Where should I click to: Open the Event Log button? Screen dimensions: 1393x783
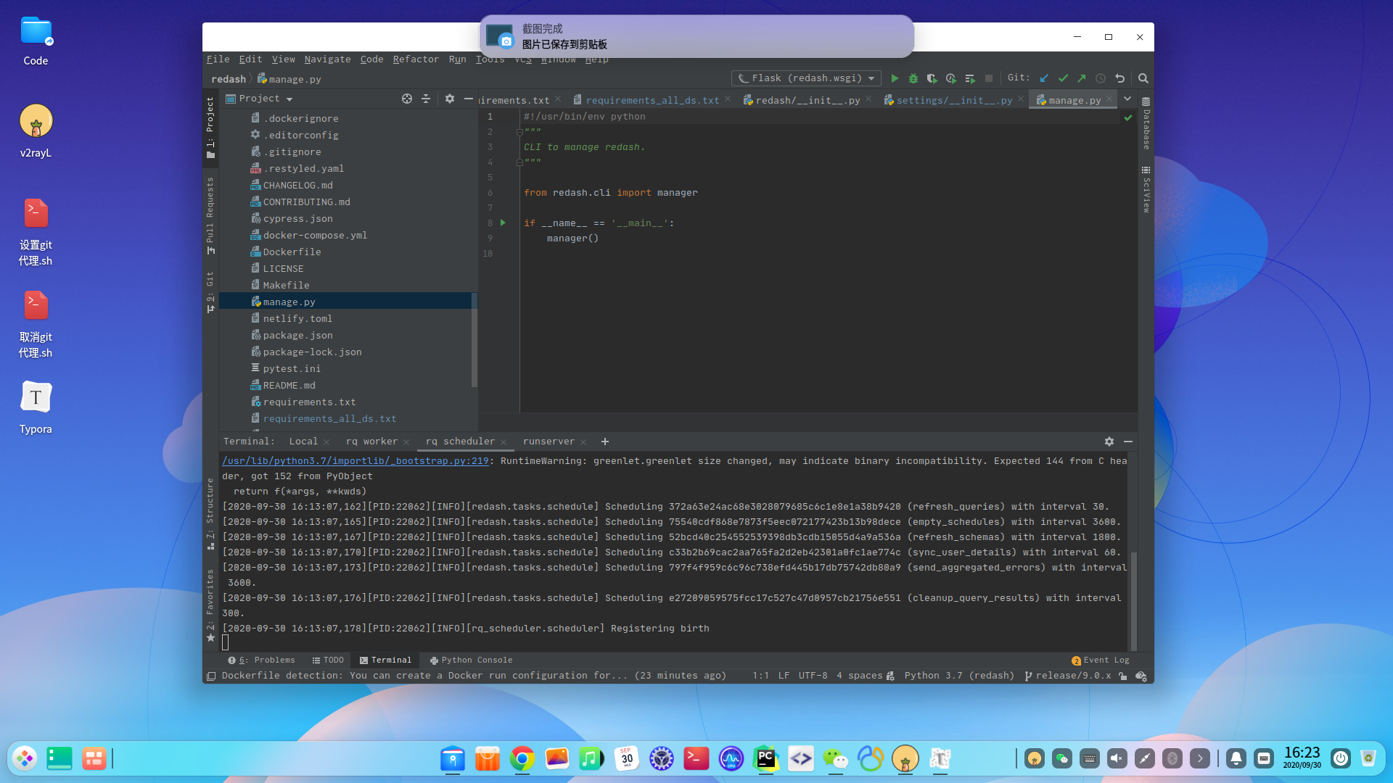(1101, 660)
